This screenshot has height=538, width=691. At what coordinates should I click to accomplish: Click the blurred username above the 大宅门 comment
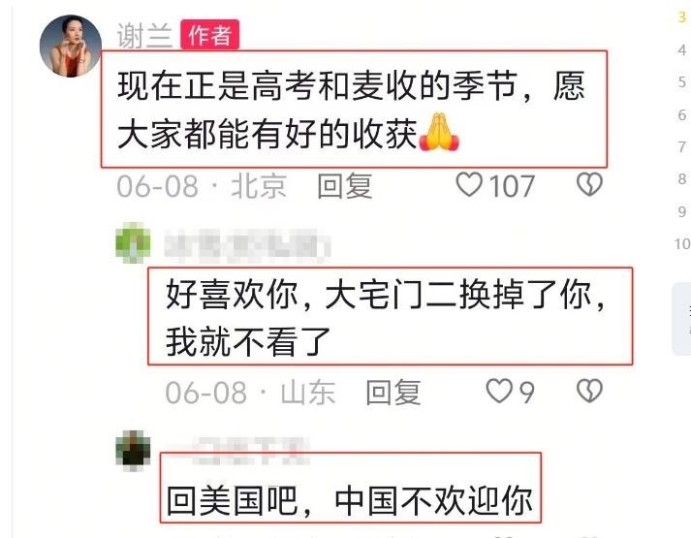[247, 245]
